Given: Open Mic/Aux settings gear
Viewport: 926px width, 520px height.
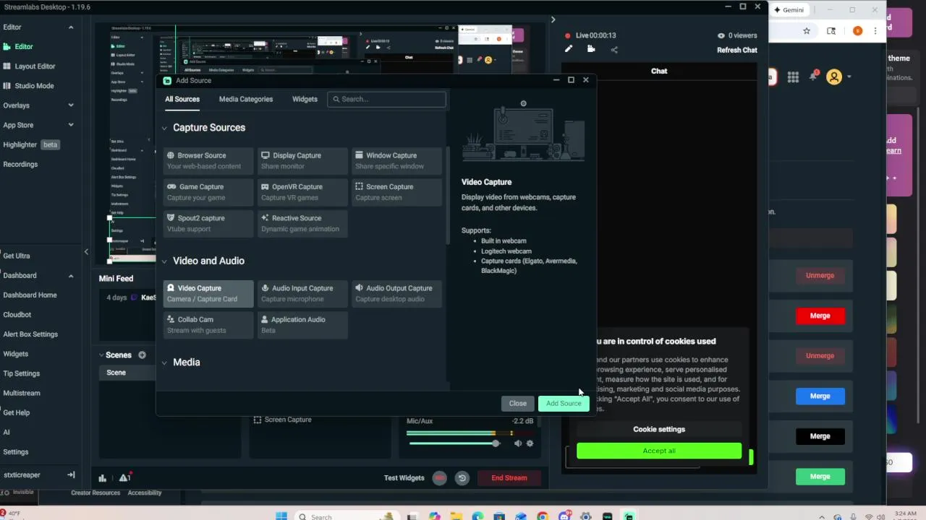Looking at the screenshot, I should (x=530, y=443).
